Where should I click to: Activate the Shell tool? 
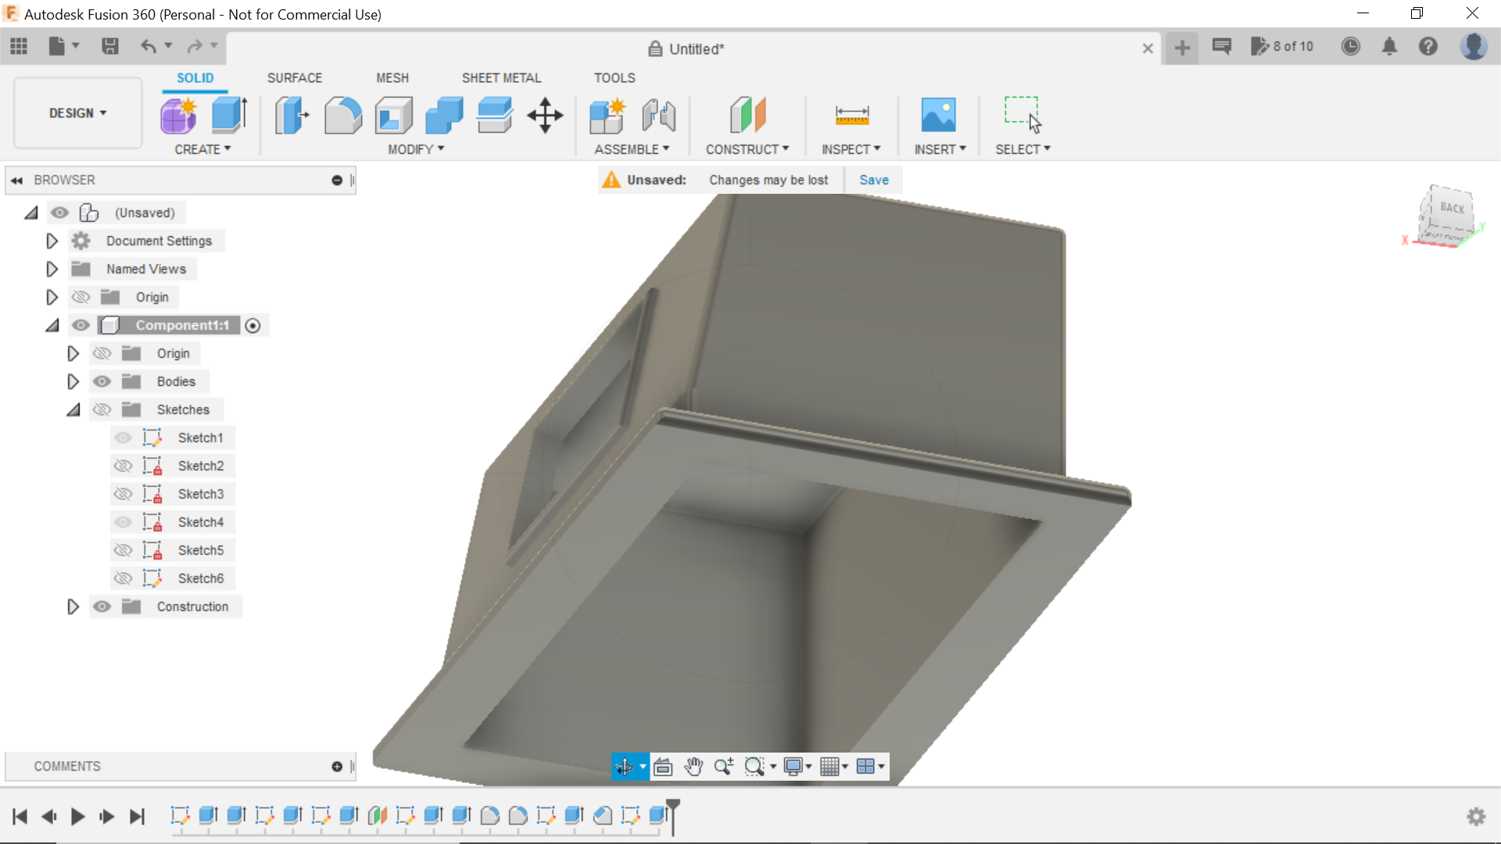click(393, 115)
